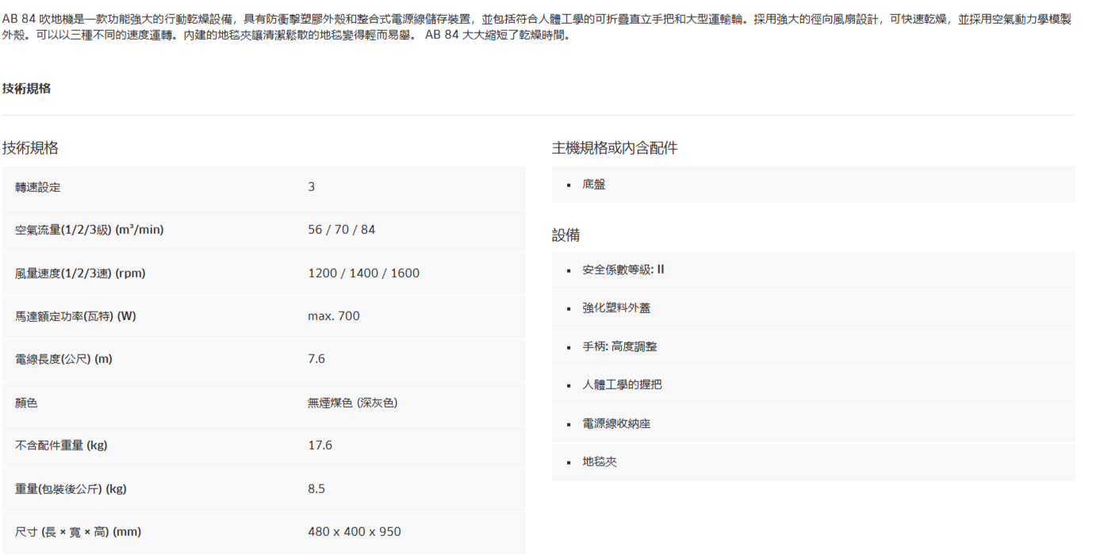Select the color value 無煙煤色 (深灰色)
The height and width of the screenshot is (559, 1100).
click(x=353, y=403)
